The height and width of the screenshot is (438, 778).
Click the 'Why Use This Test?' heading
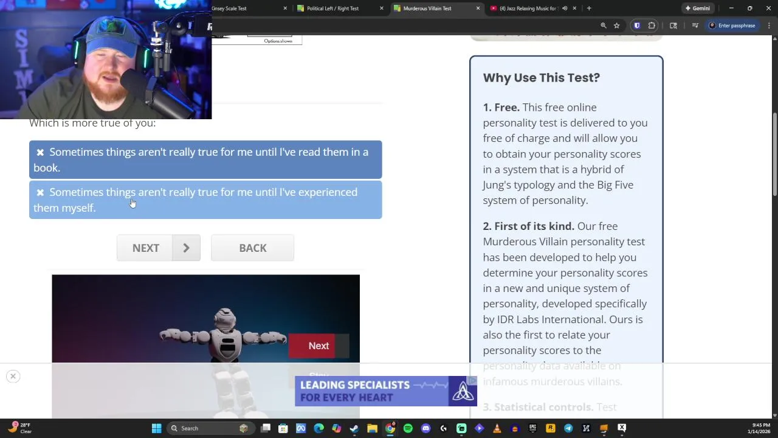coord(541,78)
